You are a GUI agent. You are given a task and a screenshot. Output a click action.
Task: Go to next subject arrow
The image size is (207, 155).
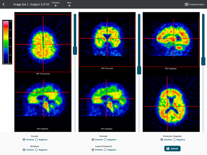(69, 6)
